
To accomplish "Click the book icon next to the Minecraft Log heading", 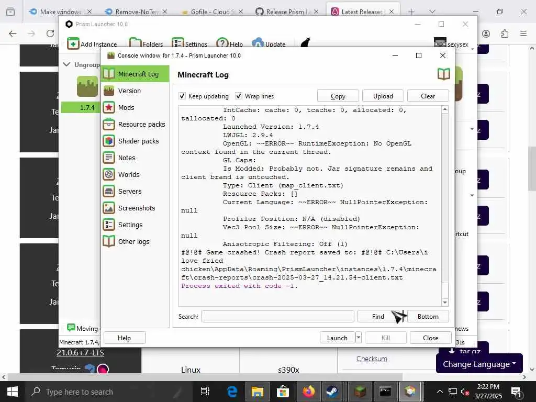I will (x=443, y=74).
